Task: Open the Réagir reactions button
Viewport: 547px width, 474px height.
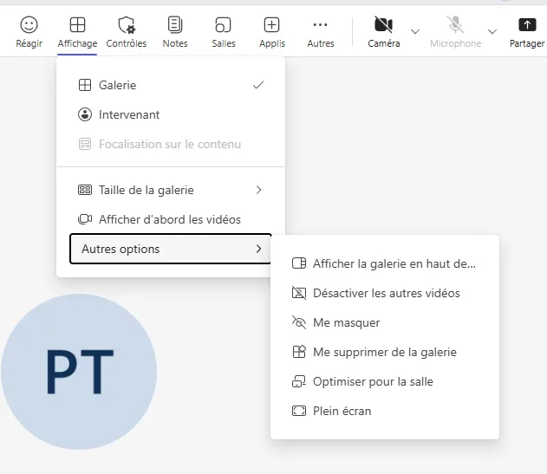Action: [29, 32]
